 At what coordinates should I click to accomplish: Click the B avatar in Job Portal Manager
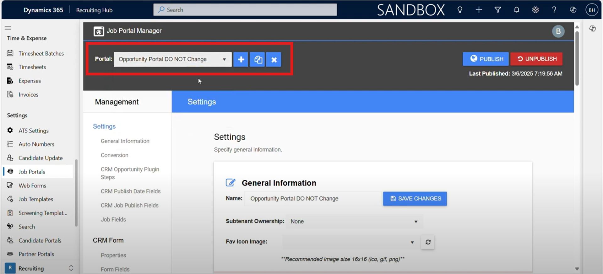coord(558,31)
